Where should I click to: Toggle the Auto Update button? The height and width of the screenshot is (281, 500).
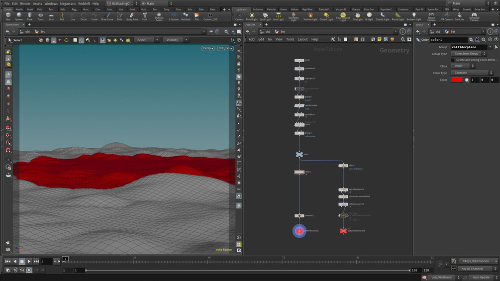[481, 277]
